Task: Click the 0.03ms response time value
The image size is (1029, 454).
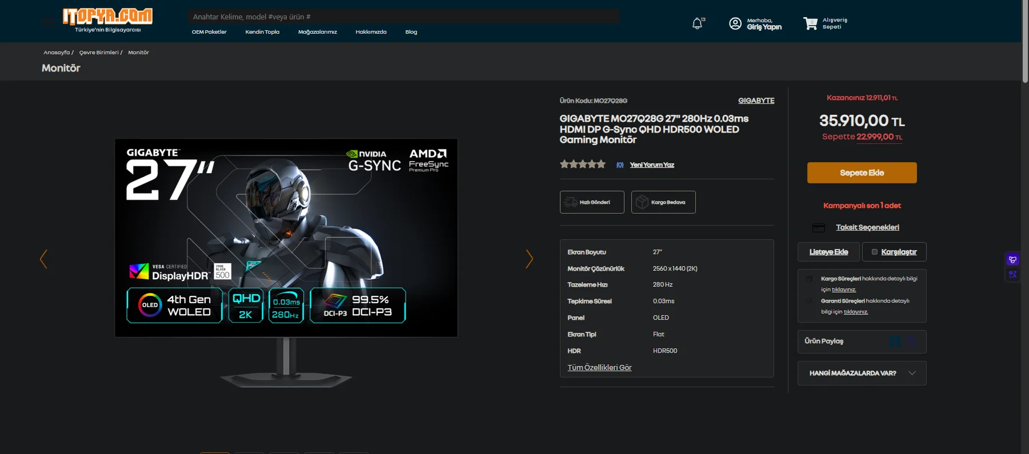Action: tap(664, 301)
